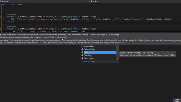Choose SelectedText in the completion list
Viewport: 181px width, 102px height.
pos(89,49)
